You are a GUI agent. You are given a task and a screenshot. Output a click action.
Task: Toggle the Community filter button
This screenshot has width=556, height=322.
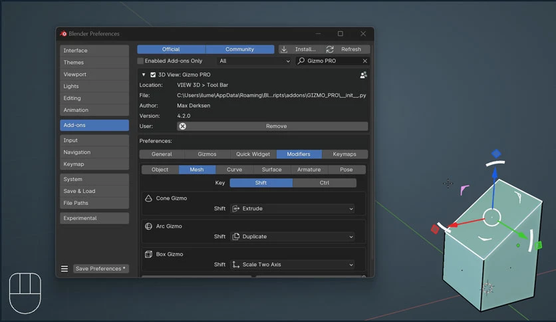(239, 49)
